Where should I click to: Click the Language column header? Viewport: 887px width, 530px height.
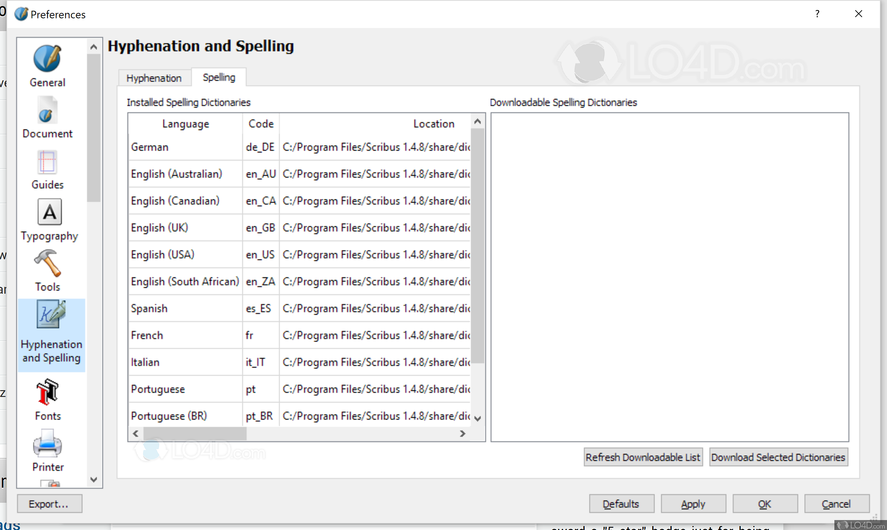tap(185, 124)
